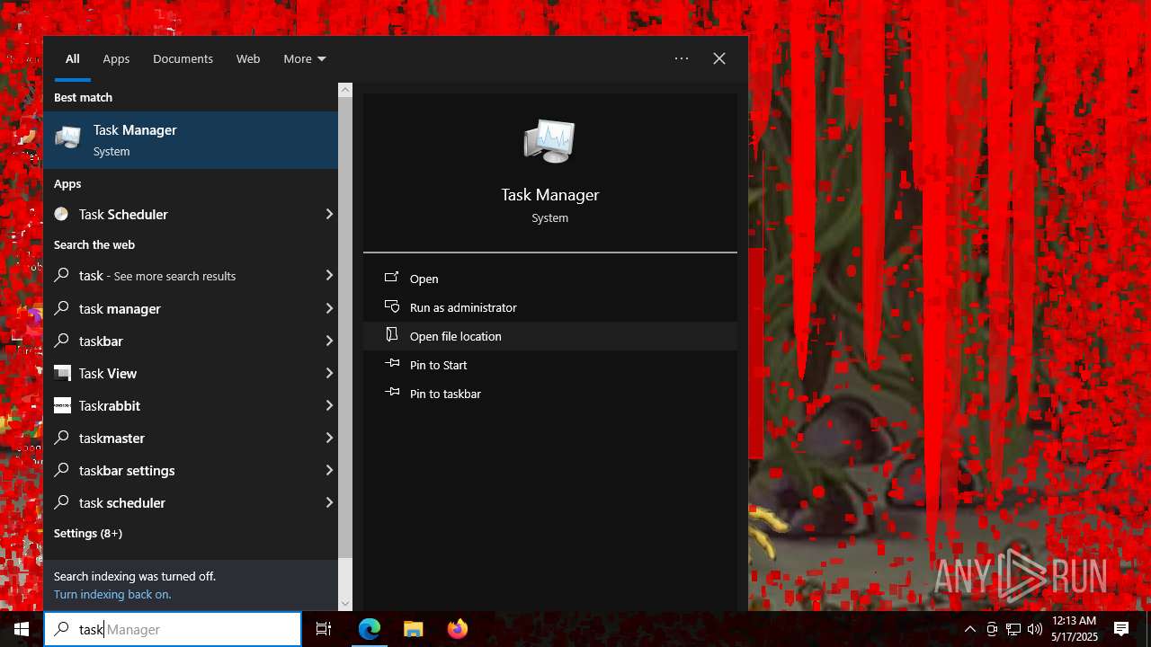Switch to the Web search tab
This screenshot has width=1151, height=647.
point(248,58)
